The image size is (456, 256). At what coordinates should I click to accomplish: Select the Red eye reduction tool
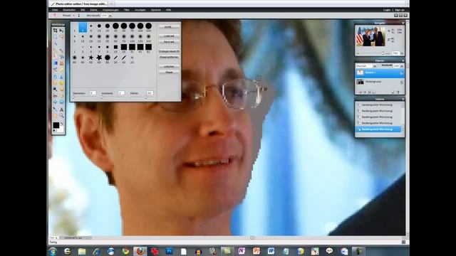point(56,96)
